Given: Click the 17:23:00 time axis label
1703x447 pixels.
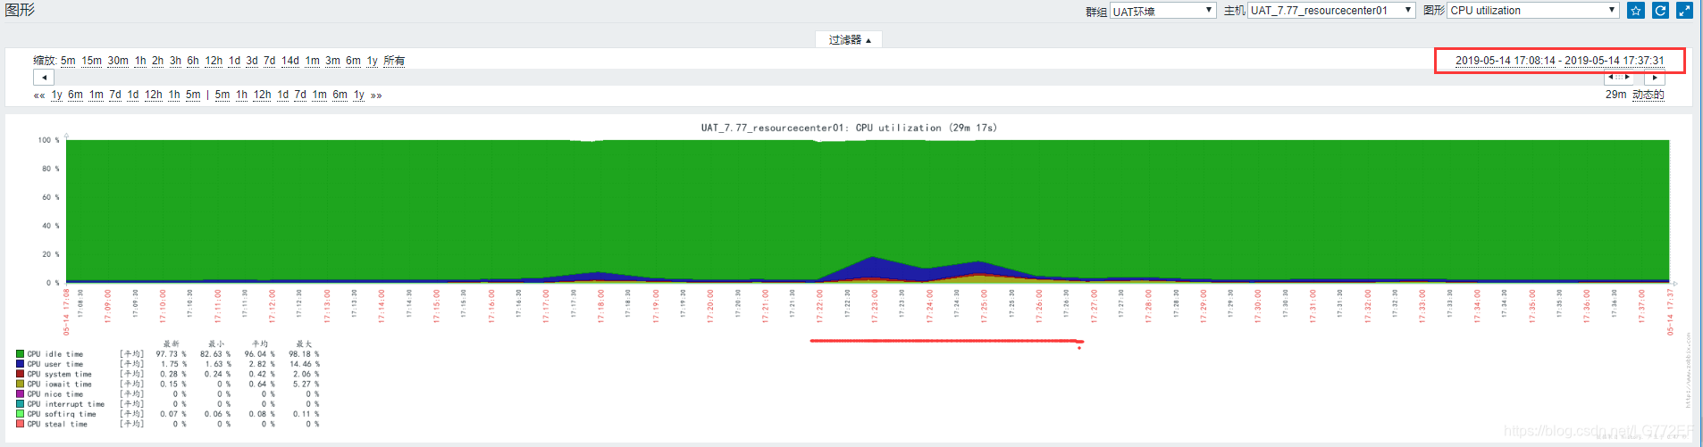Looking at the screenshot, I should click(x=875, y=306).
